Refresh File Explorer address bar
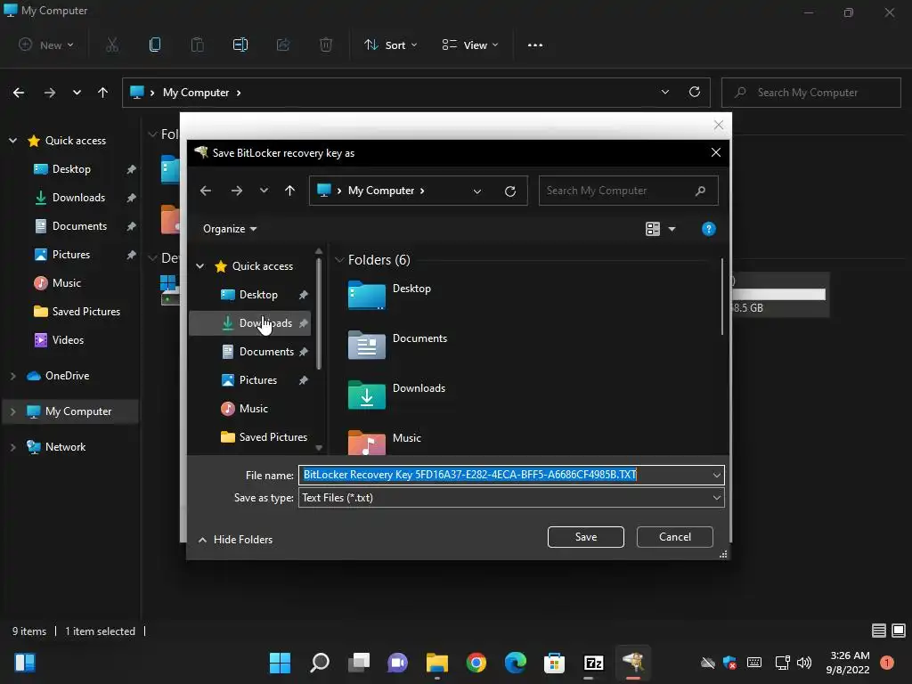Viewport: 912px width, 684px height. click(x=695, y=92)
